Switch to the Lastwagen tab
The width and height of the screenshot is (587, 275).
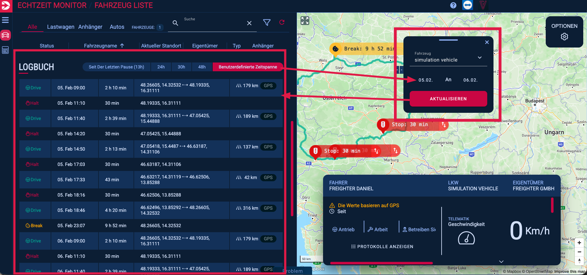coord(60,27)
